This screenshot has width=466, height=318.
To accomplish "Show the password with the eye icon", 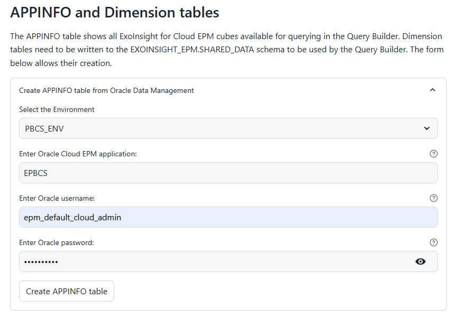I will pos(420,261).
